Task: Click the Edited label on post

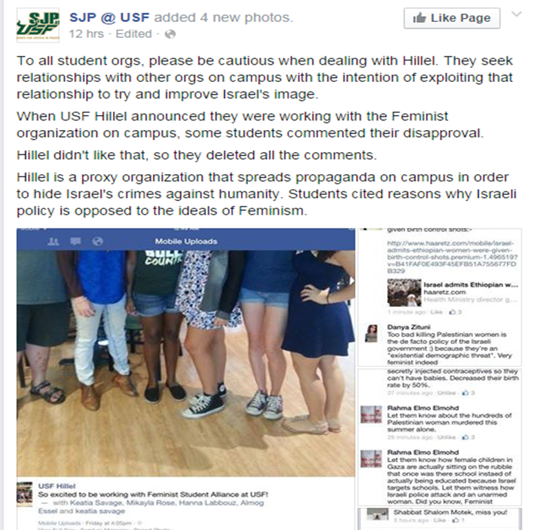Action: (x=134, y=34)
